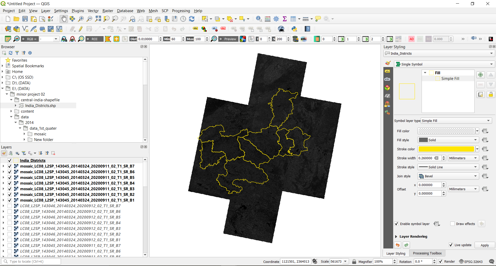Click the Identify Features tool
The image size is (496, 266).
coord(259,19)
